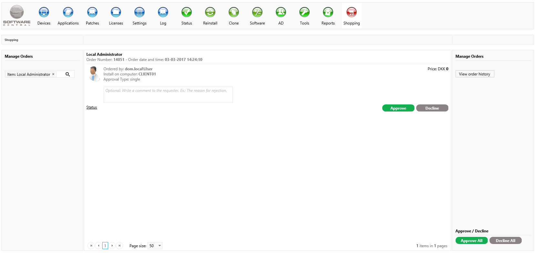
Task: Go to the Licenses section
Action: [116, 13]
